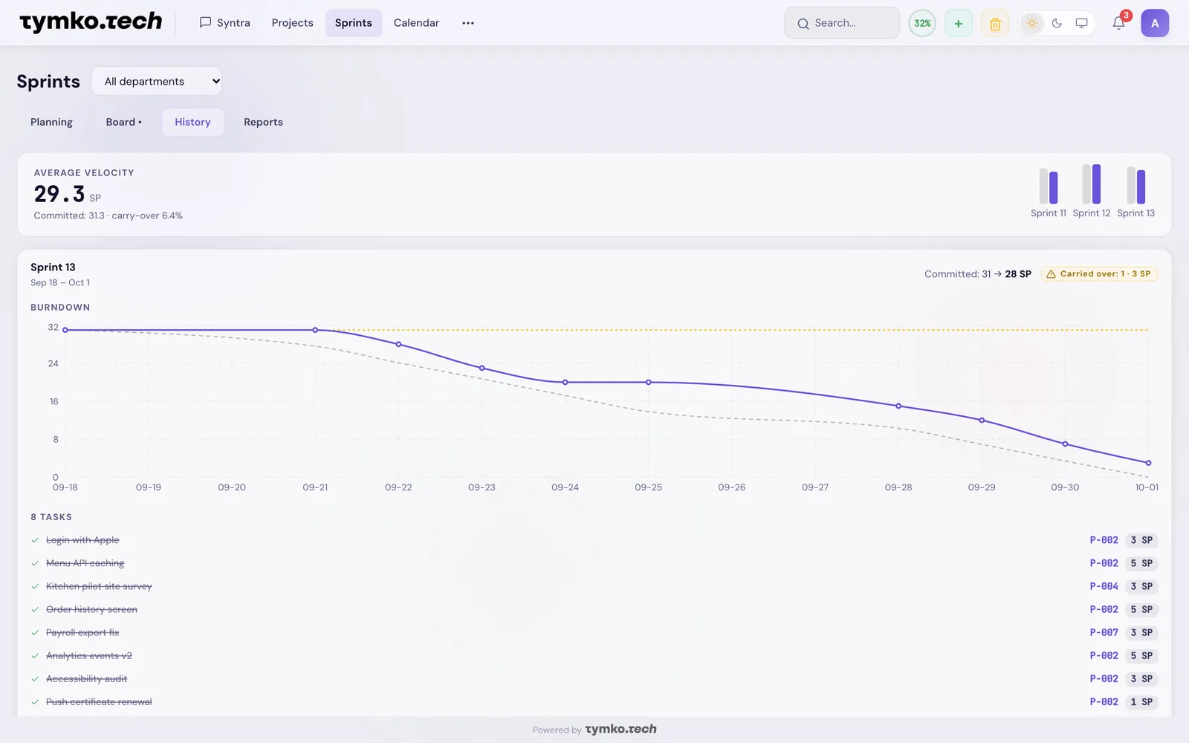The image size is (1189, 743).
Task: Click the burndown point at 09-24
Action: (x=566, y=383)
